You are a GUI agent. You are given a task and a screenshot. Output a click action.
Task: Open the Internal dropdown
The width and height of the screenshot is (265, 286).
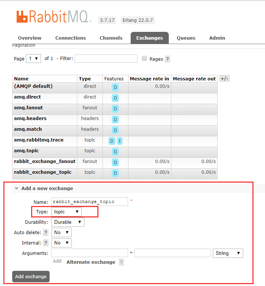pyautogui.click(x=61, y=243)
